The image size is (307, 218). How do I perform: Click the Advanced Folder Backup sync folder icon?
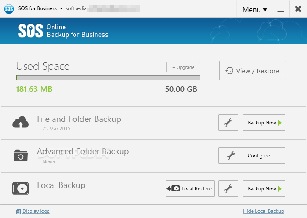pyautogui.click(x=21, y=155)
